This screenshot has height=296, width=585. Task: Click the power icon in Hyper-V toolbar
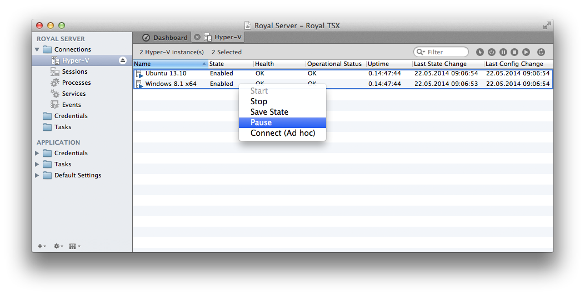point(491,52)
